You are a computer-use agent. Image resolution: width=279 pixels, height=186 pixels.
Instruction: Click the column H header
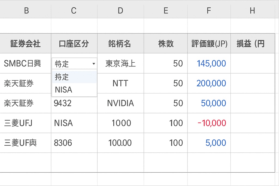point(252,11)
